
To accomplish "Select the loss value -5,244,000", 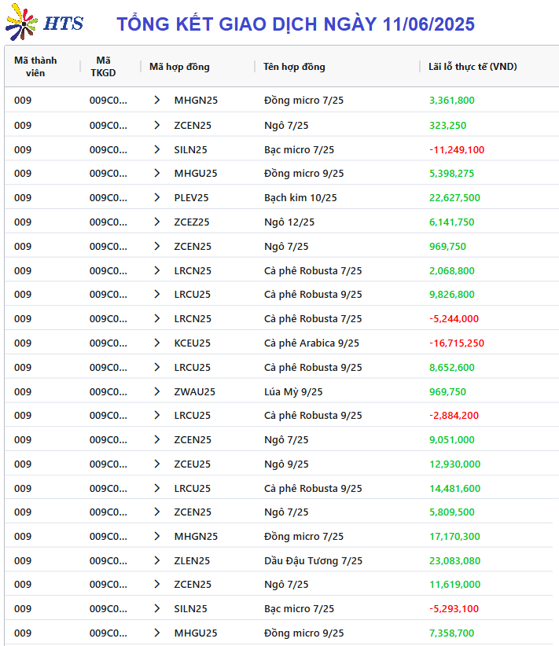I will [x=454, y=318].
